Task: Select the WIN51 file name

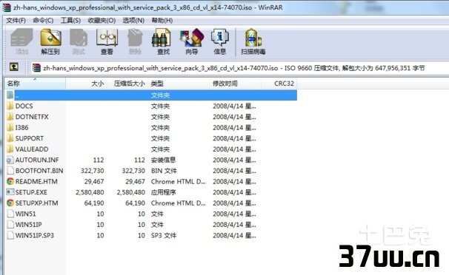Action: (x=25, y=214)
